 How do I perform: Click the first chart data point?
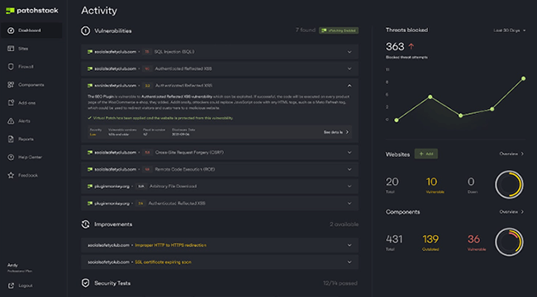[x=397, y=120]
